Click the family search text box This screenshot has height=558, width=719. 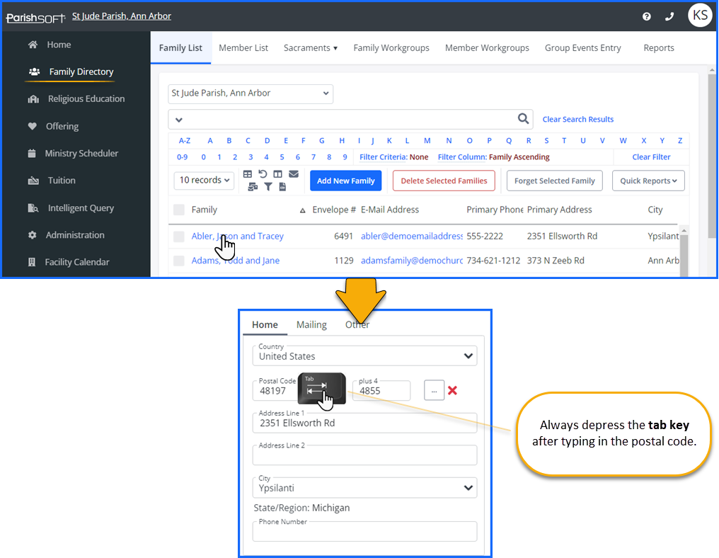pyautogui.click(x=350, y=119)
